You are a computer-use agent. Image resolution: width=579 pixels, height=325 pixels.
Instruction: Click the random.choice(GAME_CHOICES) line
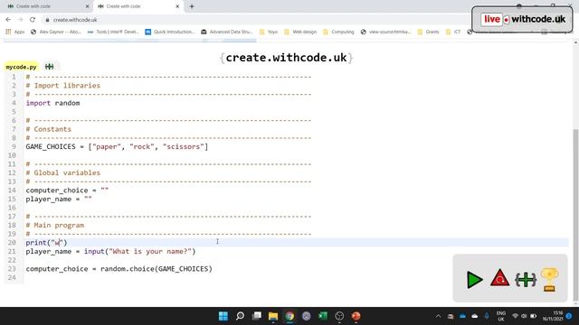click(119, 269)
